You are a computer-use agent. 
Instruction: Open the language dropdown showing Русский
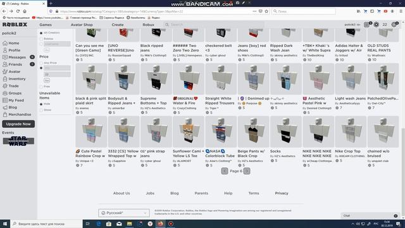pyautogui.click(x=124, y=213)
